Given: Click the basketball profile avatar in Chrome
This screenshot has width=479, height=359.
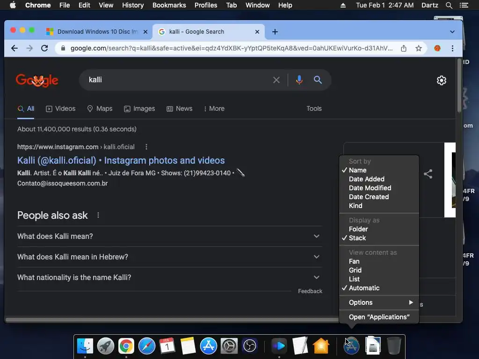Looking at the screenshot, I should click(437, 48).
